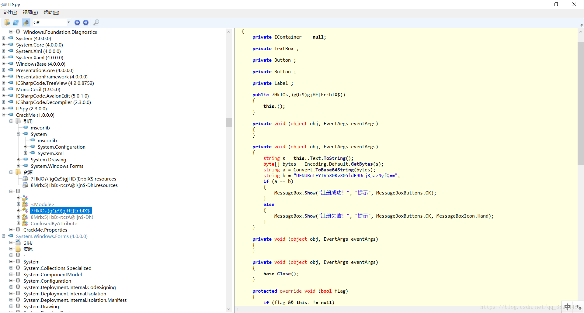This screenshot has height=313, width=584.
Task: Click the assembly tree vertical scrollbar thumb
Action: pyautogui.click(x=229, y=122)
